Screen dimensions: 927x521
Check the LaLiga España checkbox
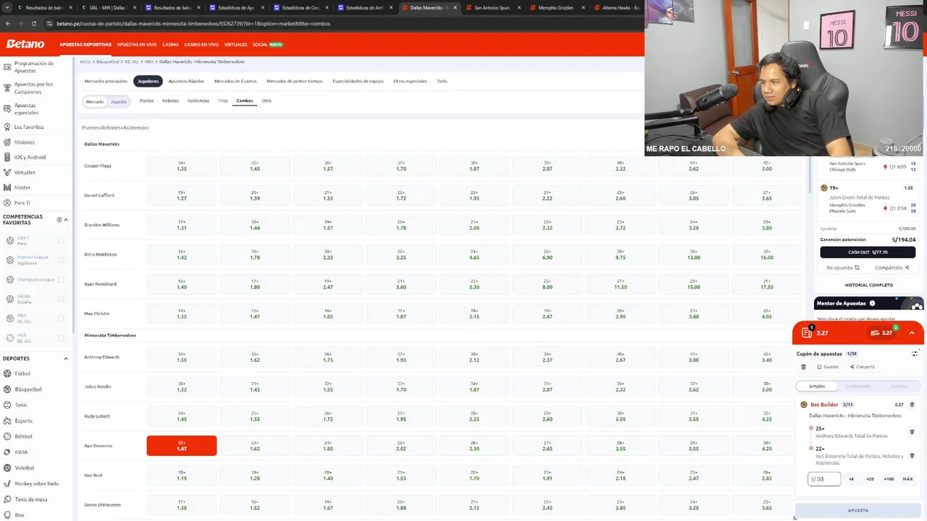pyautogui.click(x=61, y=299)
